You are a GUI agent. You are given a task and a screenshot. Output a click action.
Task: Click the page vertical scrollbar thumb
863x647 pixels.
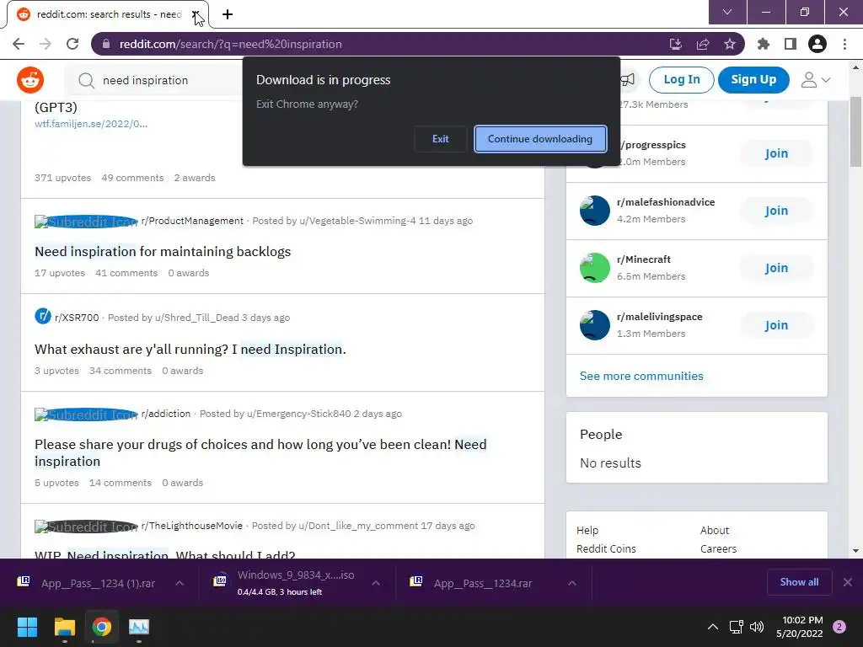point(855,131)
